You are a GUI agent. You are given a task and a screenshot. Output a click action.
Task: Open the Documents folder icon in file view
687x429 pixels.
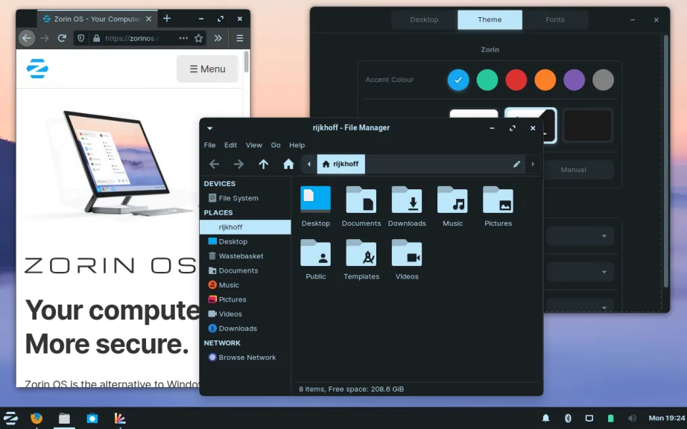point(361,199)
